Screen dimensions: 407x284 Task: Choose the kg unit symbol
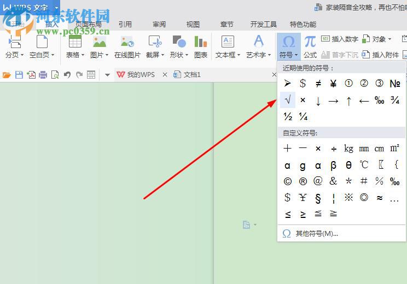[x=348, y=149]
